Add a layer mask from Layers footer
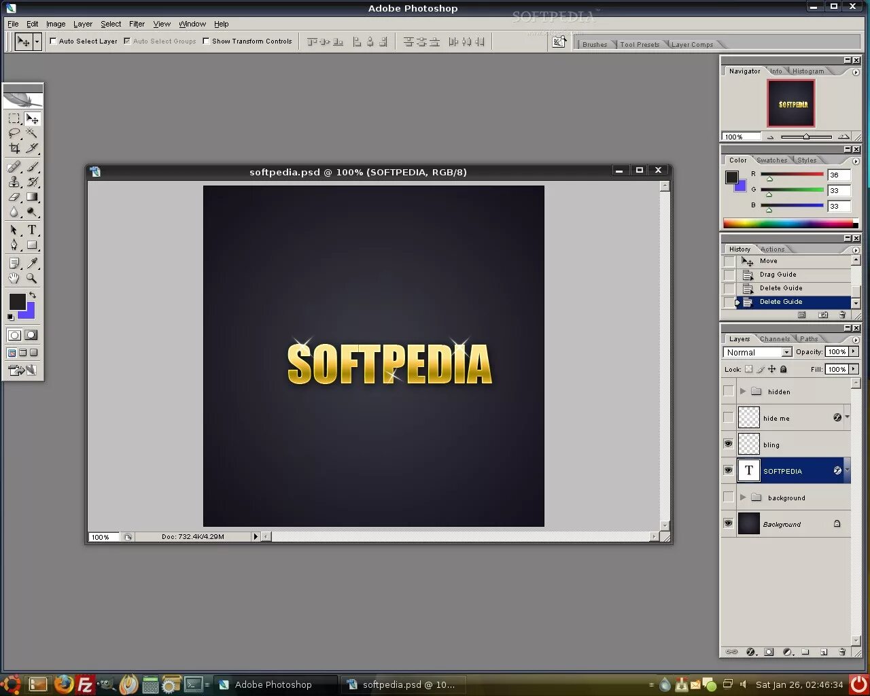This screenshot has height=696, width=870. click(x=769, y=652)
